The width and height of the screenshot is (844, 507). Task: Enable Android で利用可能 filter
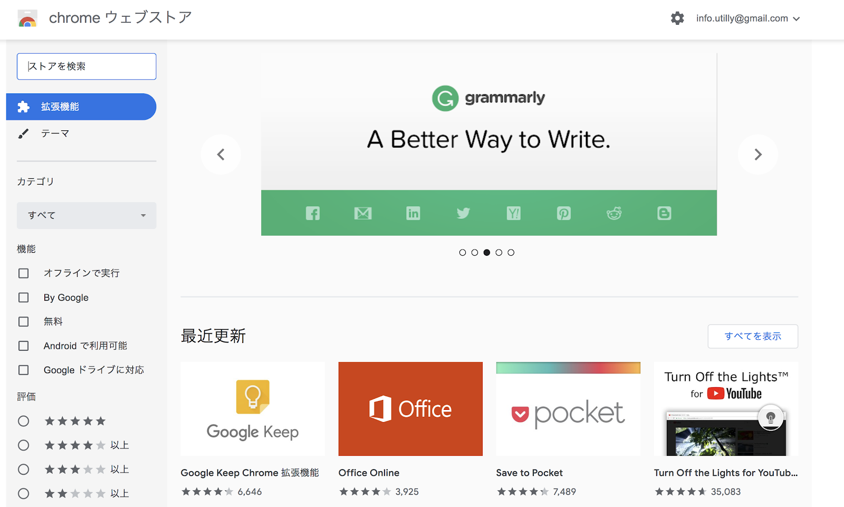pyautogui.click(x=24, y=346)
